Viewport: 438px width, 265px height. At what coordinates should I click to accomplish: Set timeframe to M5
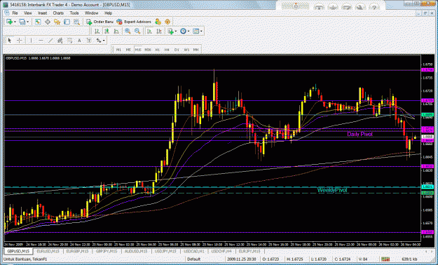coord(128,50)
